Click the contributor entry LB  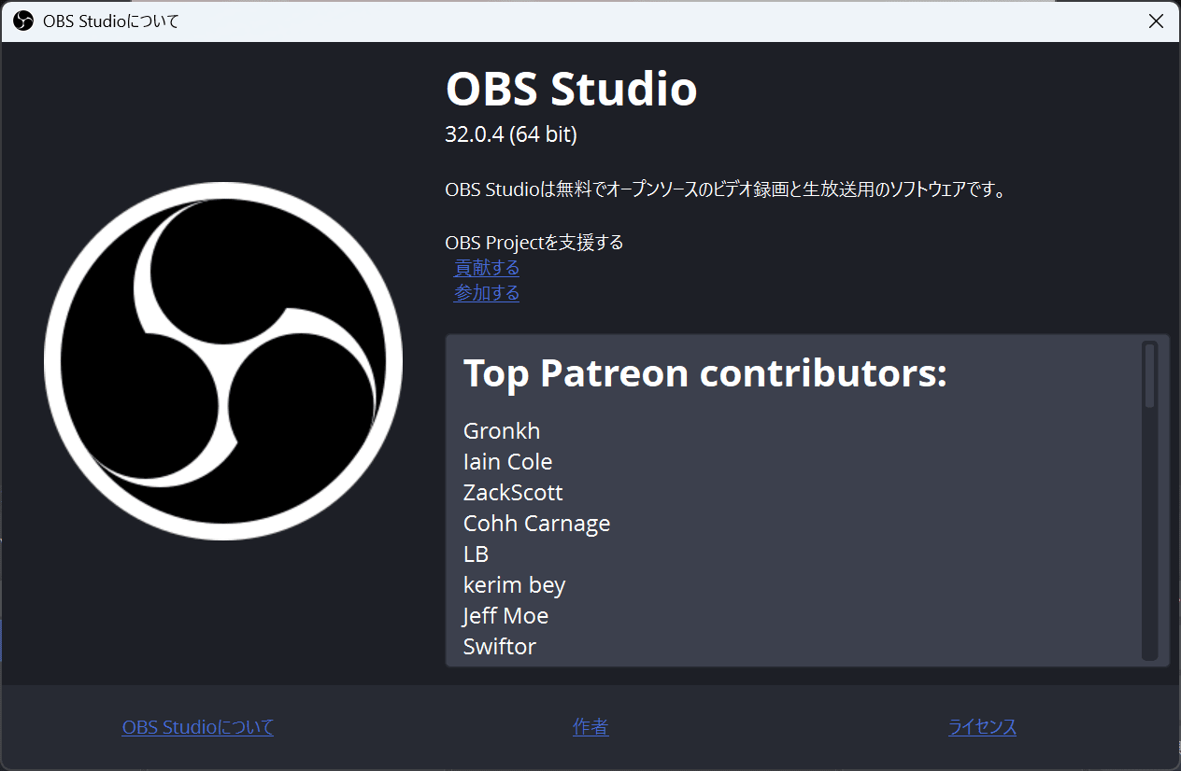[476, 554]
